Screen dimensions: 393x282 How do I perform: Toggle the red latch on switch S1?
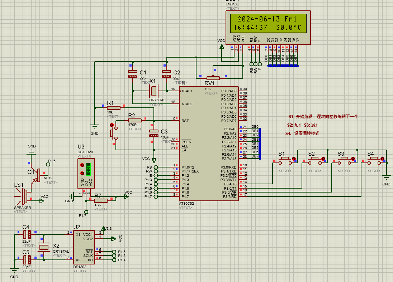pos(294,159)
